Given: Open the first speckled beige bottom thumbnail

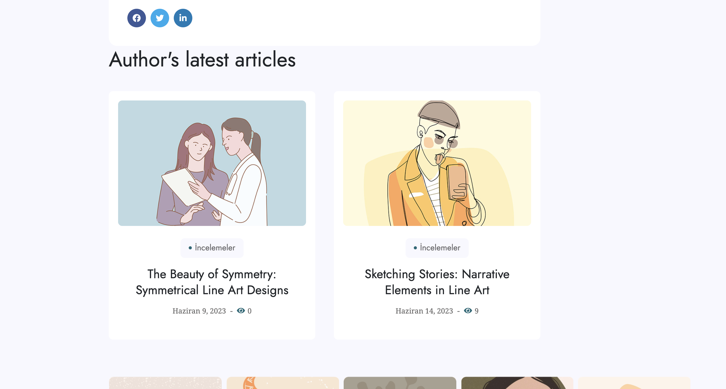Looking at the screenshot, I should tap(165, 383).
